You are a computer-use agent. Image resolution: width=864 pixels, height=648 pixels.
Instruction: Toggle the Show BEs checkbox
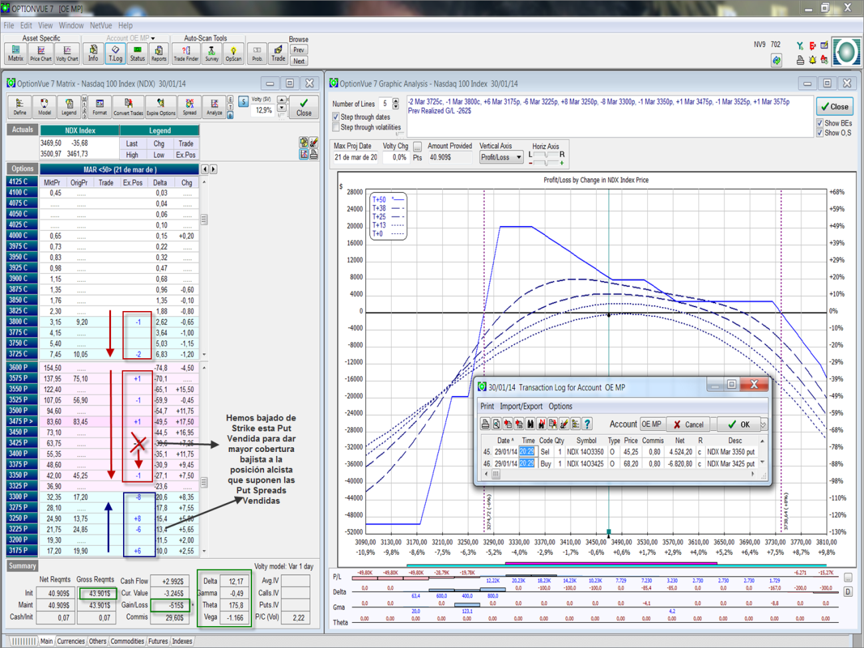point(819,123)
